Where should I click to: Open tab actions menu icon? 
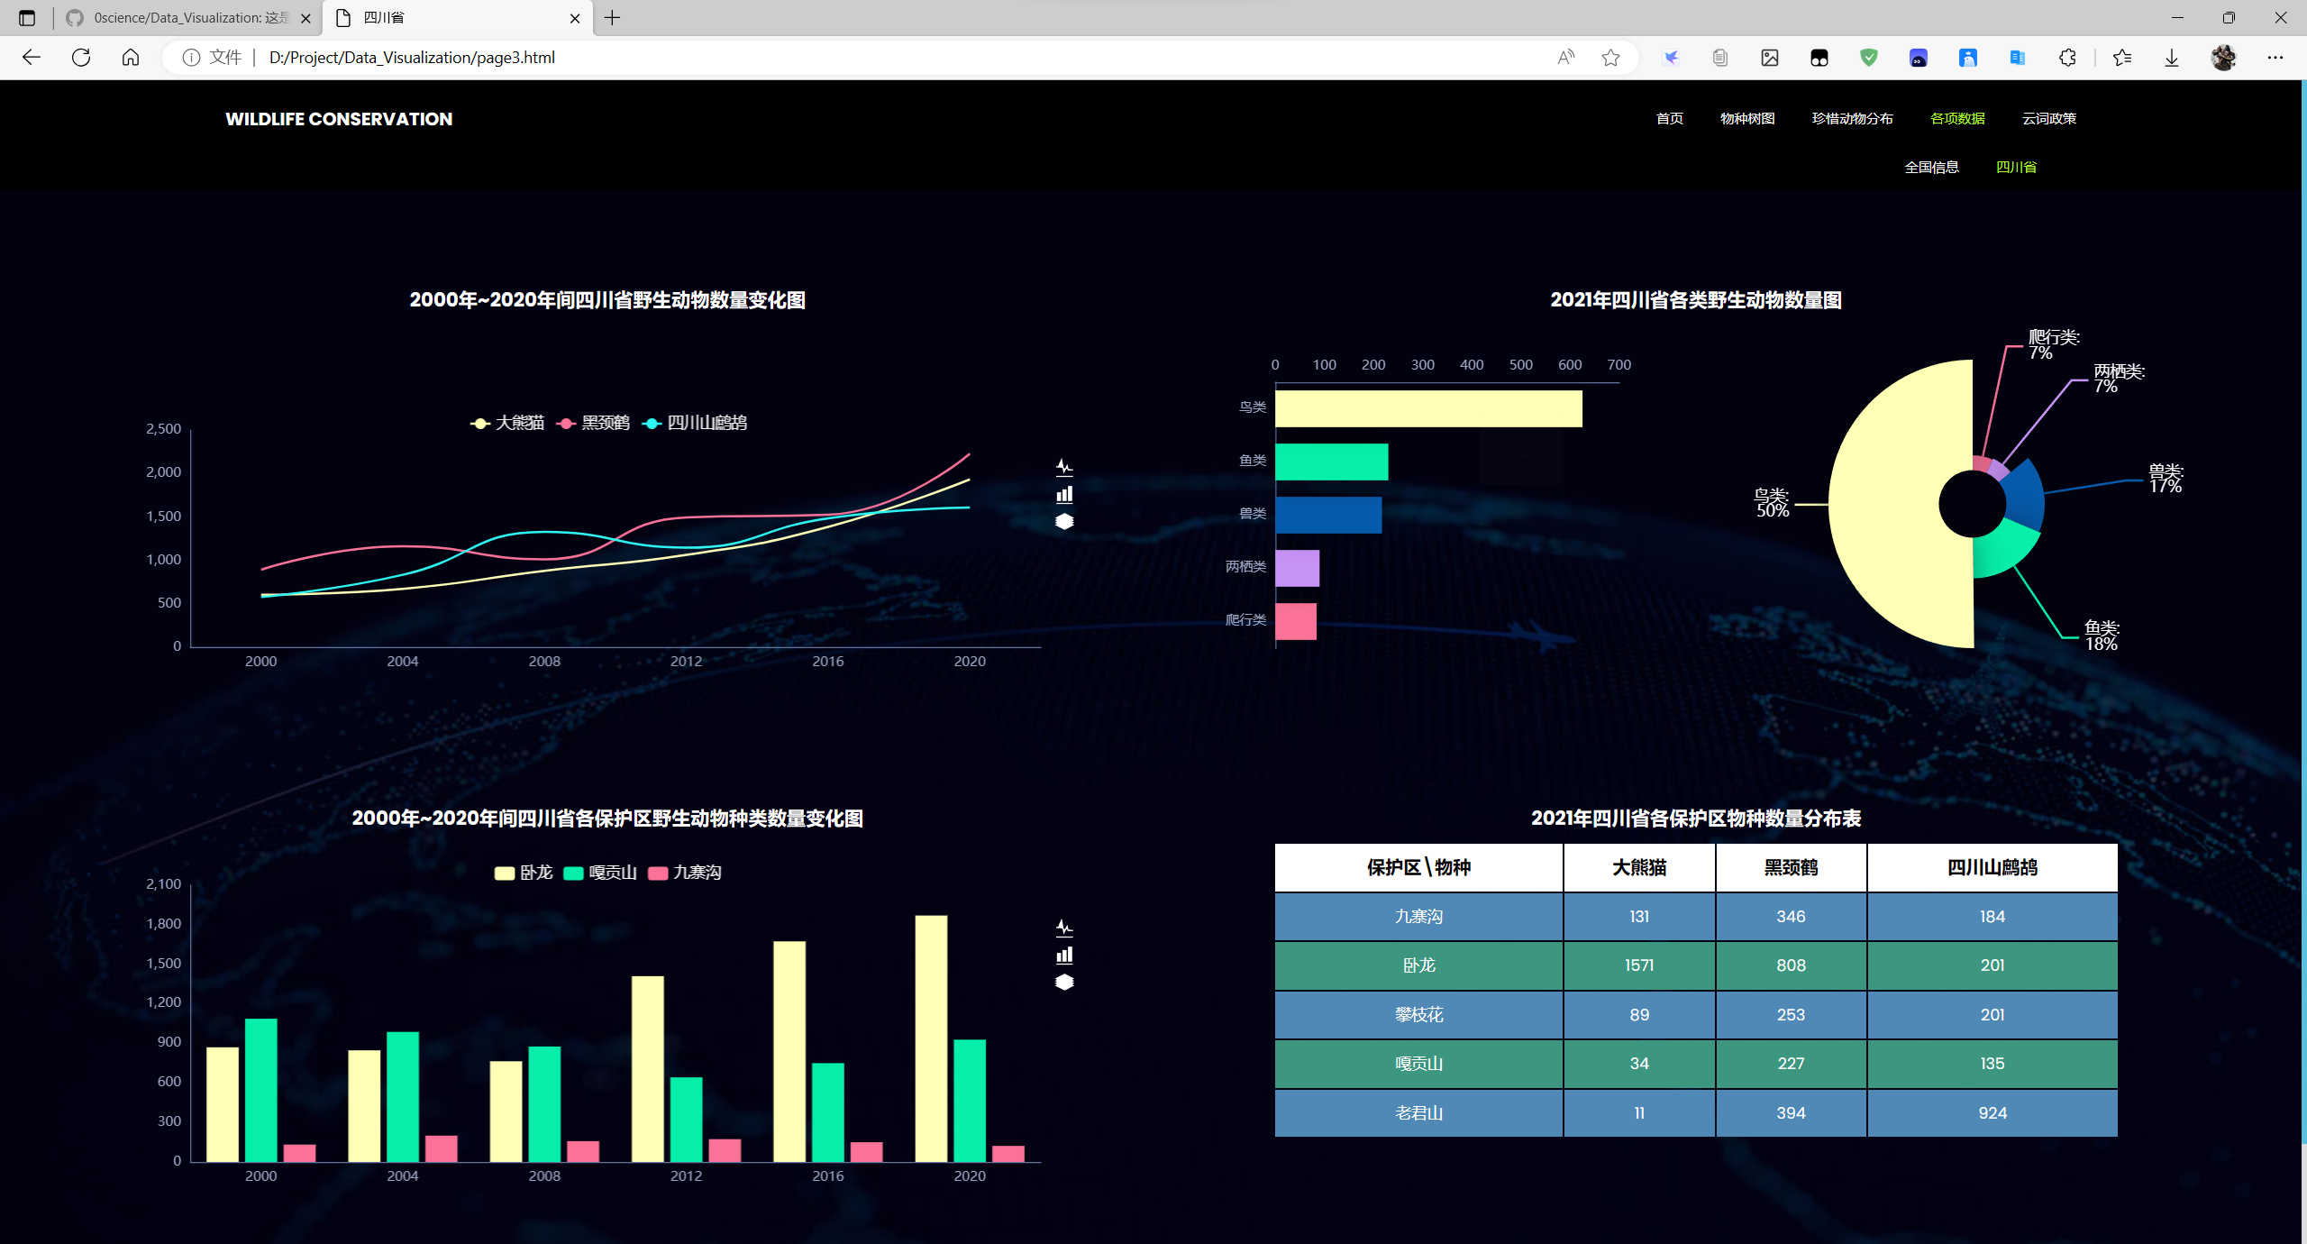[x=27, y=18]
